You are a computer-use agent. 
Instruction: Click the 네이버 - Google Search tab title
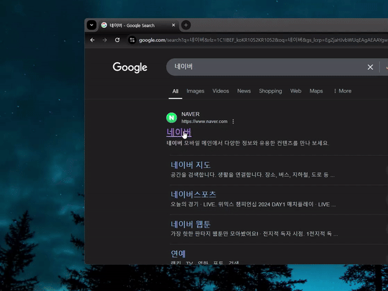pos(132,25)
